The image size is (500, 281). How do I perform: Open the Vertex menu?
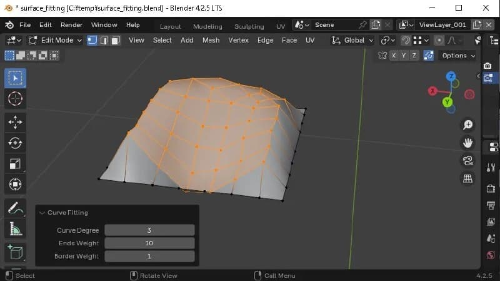tap(239, 40)
